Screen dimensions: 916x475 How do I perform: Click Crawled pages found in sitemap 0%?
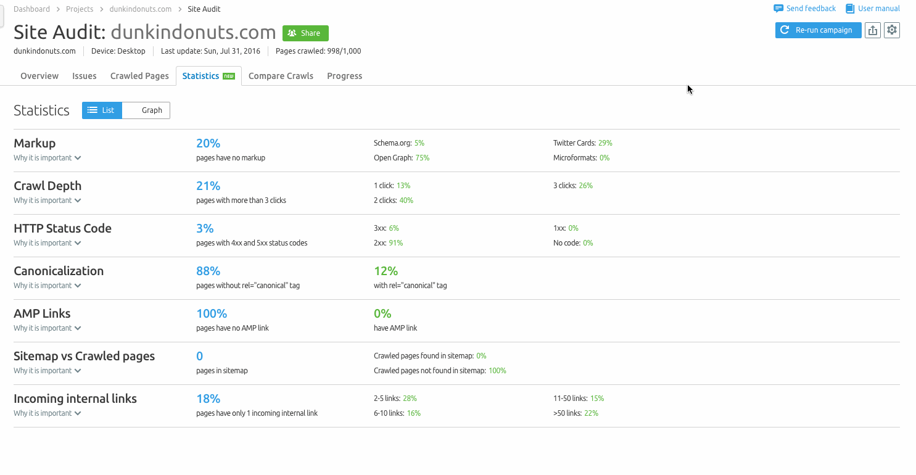(481, 356)
